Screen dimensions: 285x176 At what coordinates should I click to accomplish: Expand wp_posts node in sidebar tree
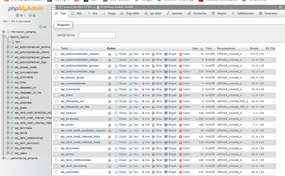click(8, 108)
